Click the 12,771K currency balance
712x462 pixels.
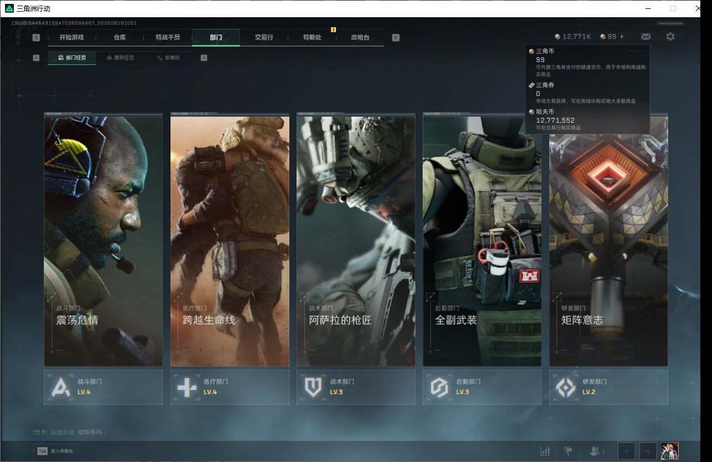click(x=576, y=37)
